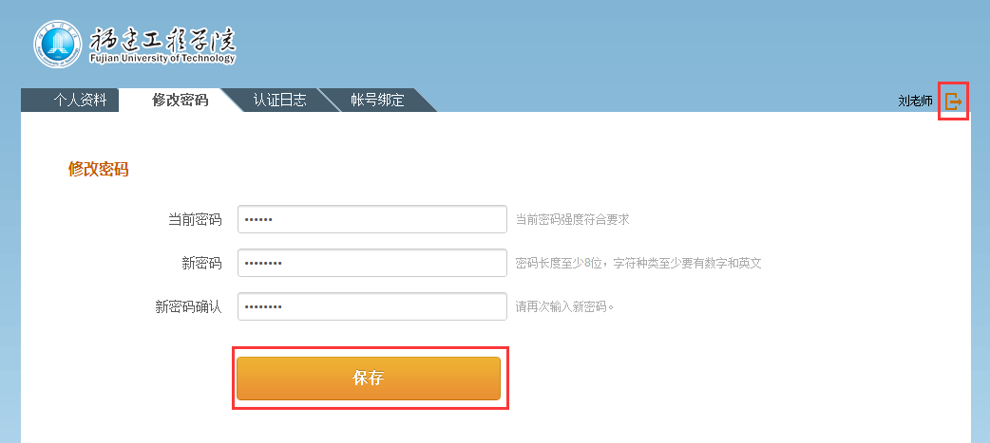Image resolution: width=990 pixels, height=443 pixels.
Task: Click the hint 请再次输入新密码
Action: click(x=564, y=307)
